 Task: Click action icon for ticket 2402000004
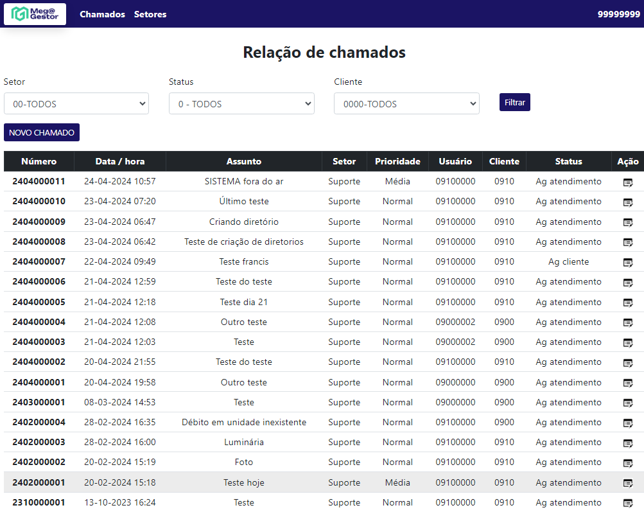[x=627, y=423]
